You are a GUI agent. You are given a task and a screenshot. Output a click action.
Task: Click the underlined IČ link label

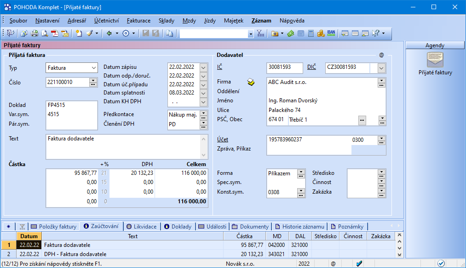click(x=219, y=67)
